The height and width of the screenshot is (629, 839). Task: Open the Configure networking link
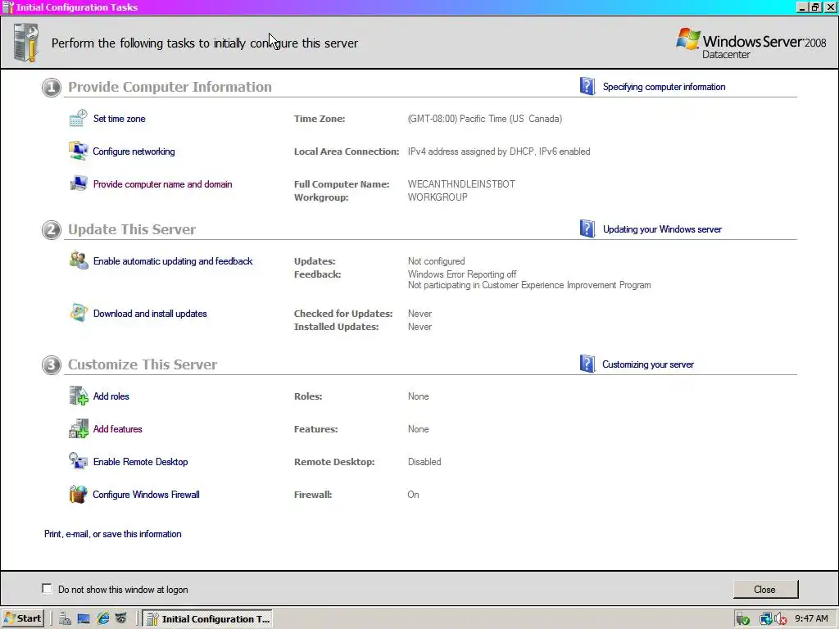[x=134, y=152]
